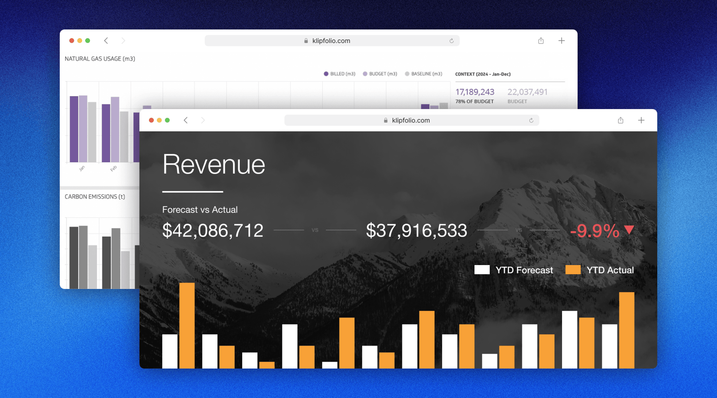The width and height of the screenshot is (717, 398).
Task: Toggle the BUDGET (m3) legend item
Action: 380,74
